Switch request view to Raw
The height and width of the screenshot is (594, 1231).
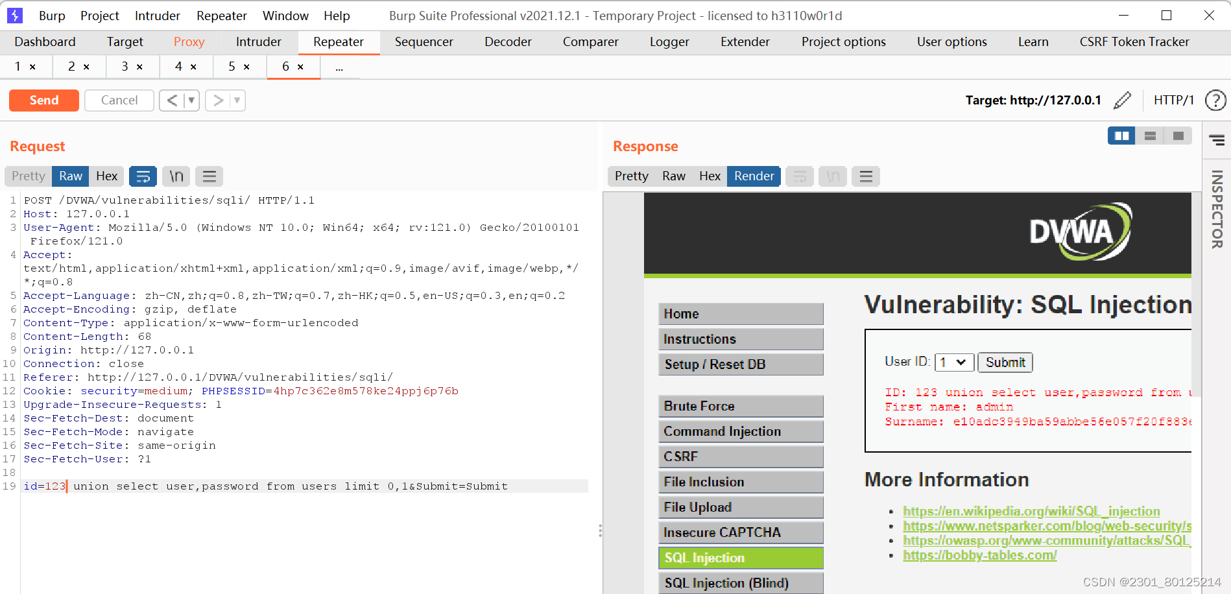point(71,176)
